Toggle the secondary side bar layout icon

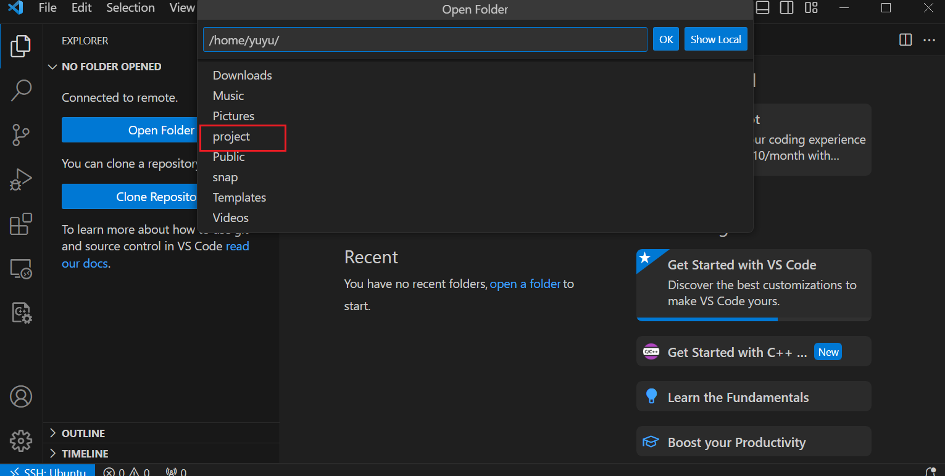click(x=787, y=8)
